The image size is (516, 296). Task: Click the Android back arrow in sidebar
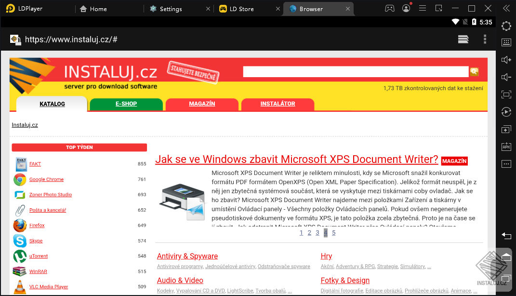(506, 236)
